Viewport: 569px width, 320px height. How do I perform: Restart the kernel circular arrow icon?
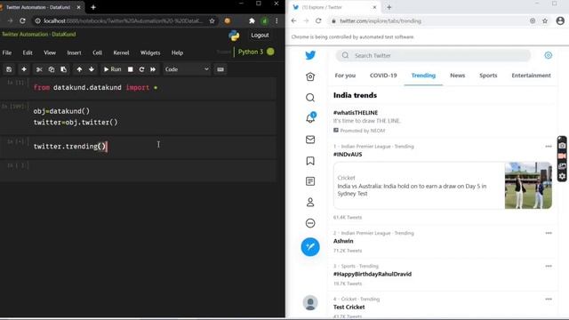(141, 69)
